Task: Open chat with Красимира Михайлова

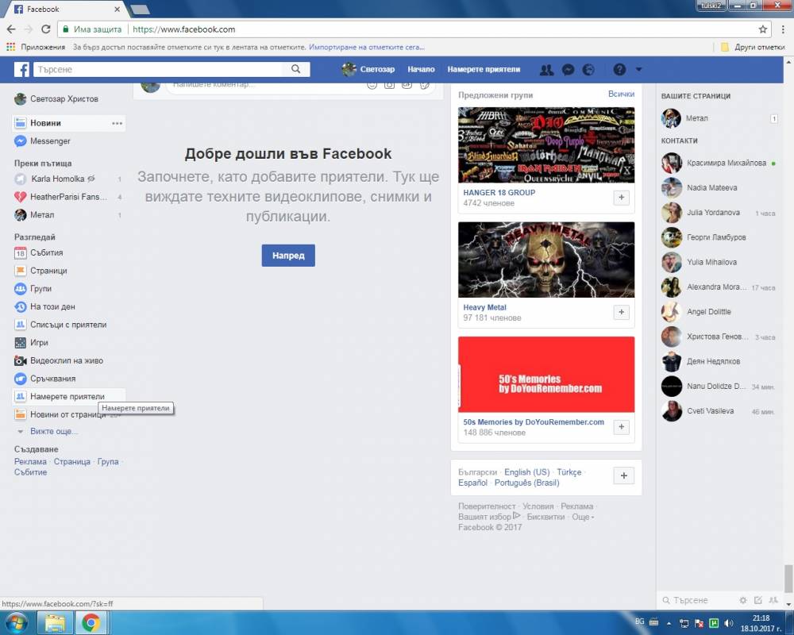Action: pyautogui.click(x=719, y=163)
